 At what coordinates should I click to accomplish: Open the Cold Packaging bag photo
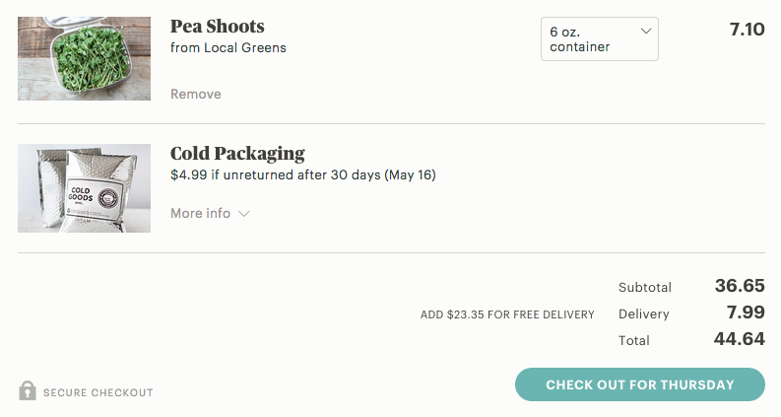pyautogui.click(x=84, y=188)
